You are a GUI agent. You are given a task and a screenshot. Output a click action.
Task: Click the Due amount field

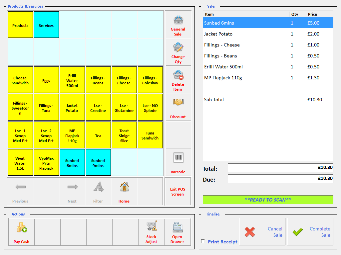280,179
